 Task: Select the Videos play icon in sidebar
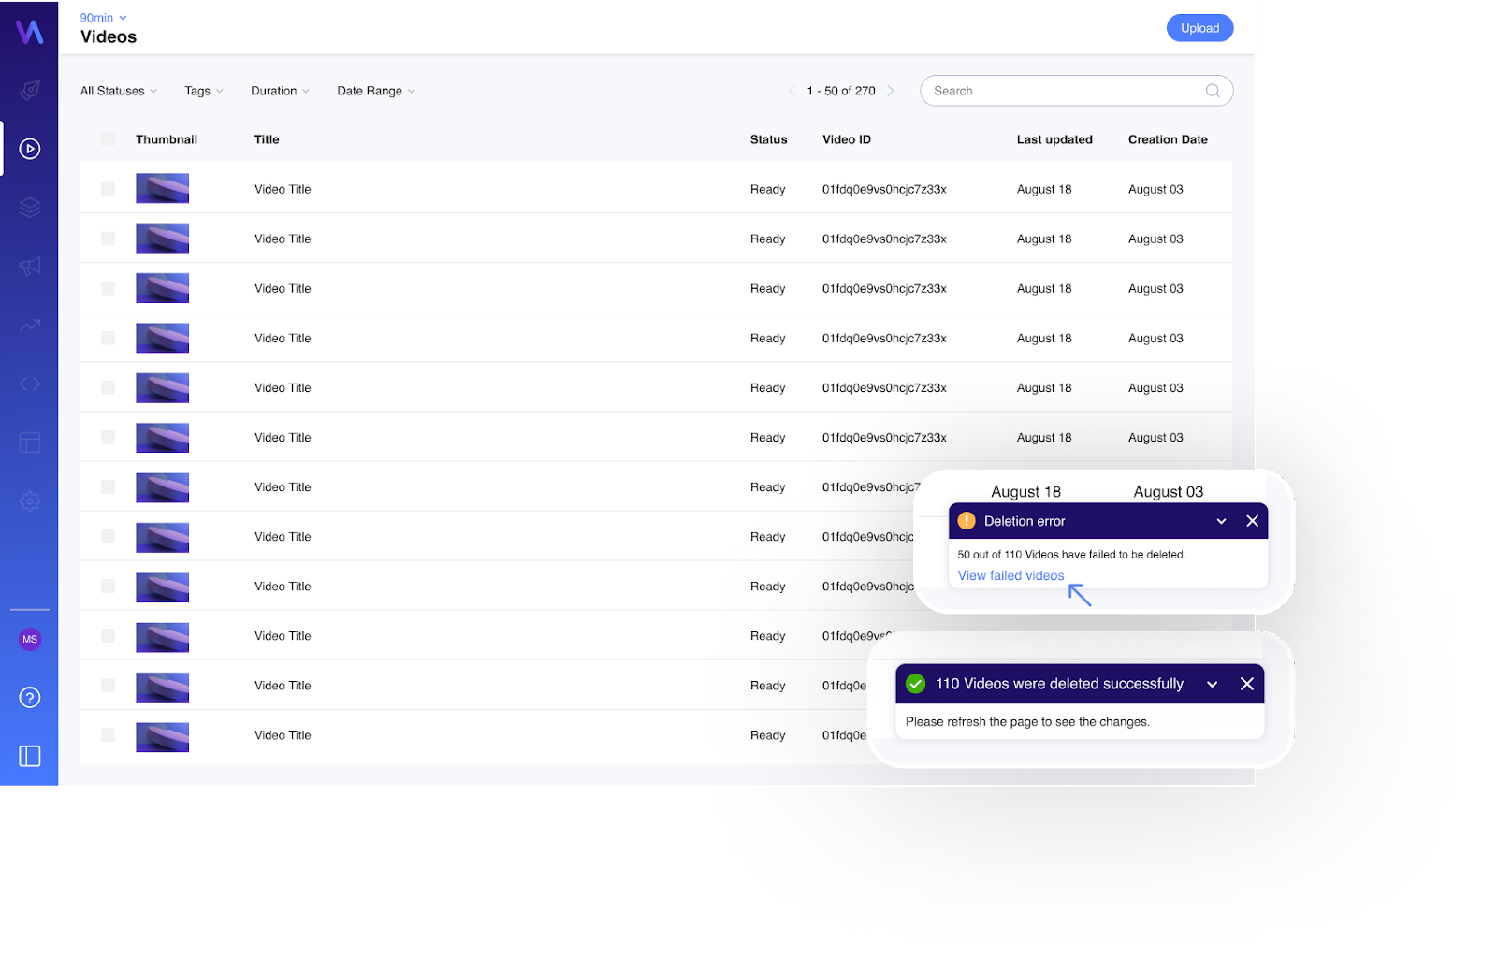click(30, 149)
